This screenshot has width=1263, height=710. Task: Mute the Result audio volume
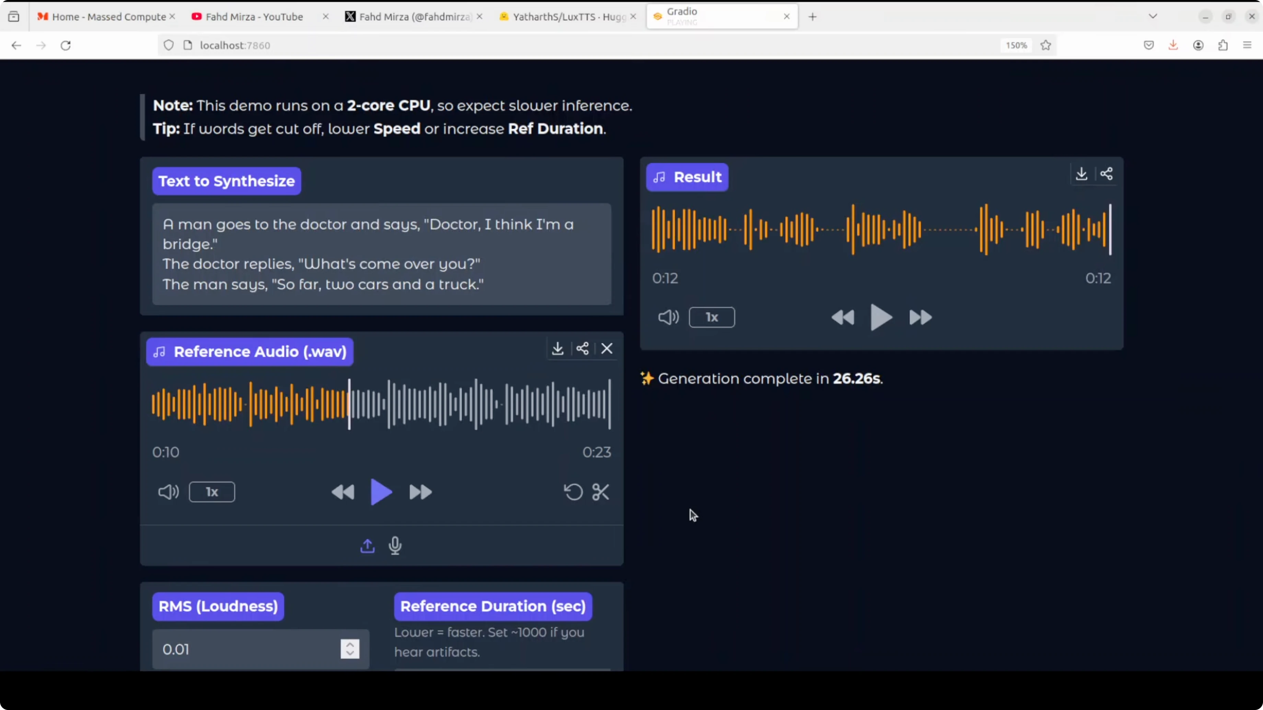668,318
